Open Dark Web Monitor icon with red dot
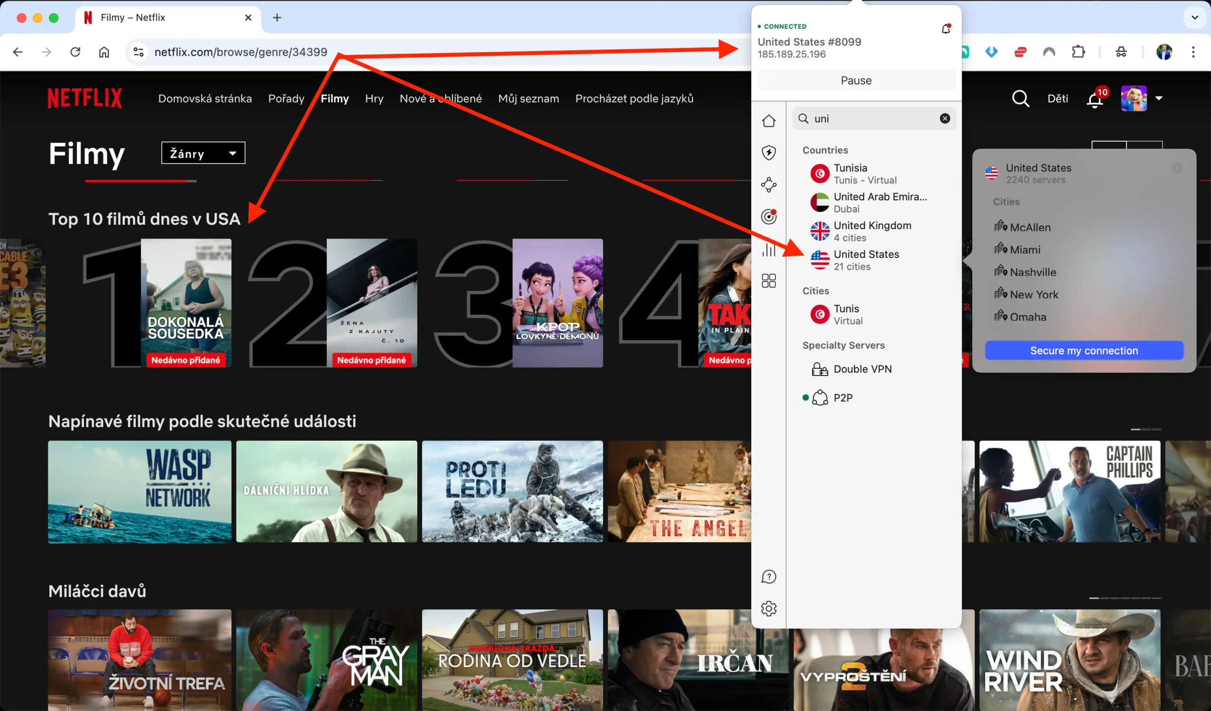Screen dimensions: 1211x711 tap(768, 216)
